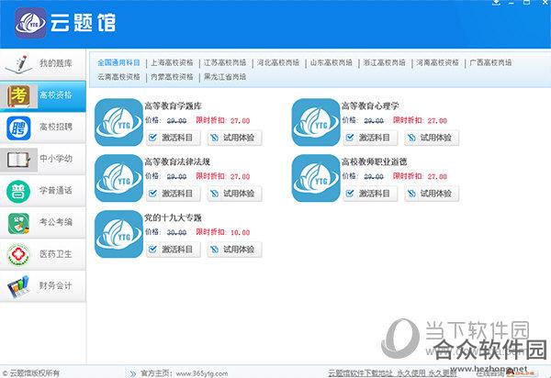The width and height of the screenshot is (551, 378).
Task: Click 云题馆版权所有 copyright text
Action: [31, 373]
